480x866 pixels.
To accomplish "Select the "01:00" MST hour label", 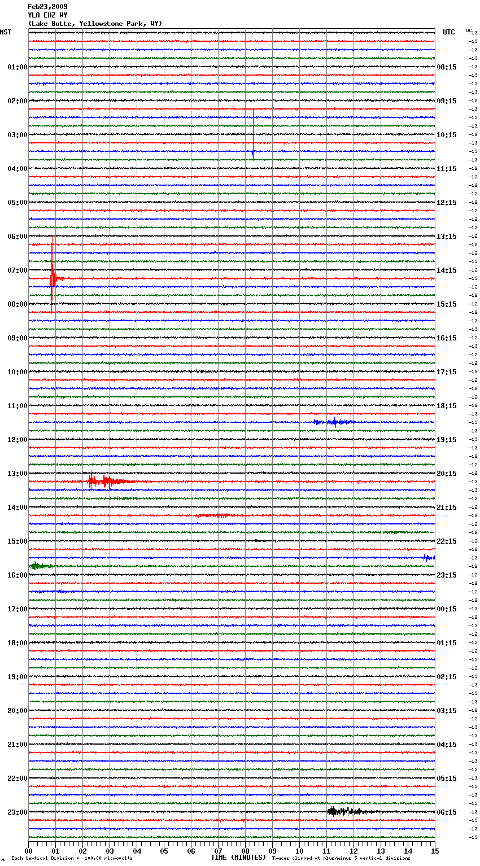I will pos(17,67).
